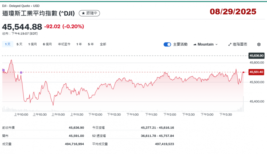
Task: Select the 1天 time range tab
Action: tap(7, 44)
